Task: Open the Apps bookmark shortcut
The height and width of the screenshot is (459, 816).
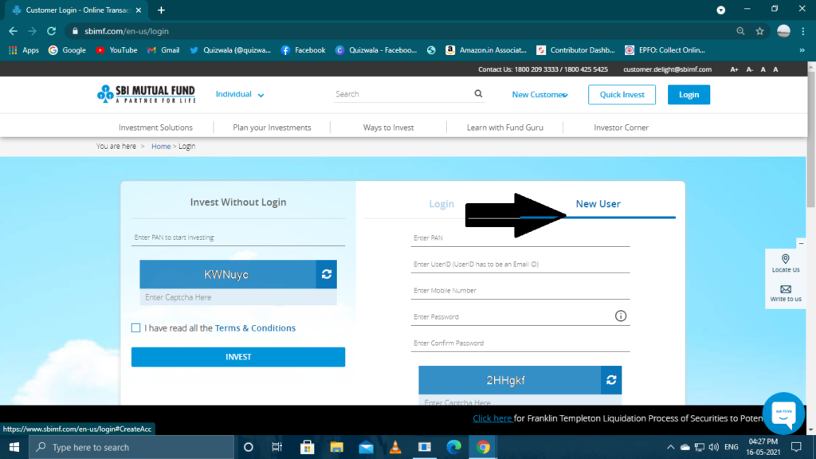Action: [23, 50]
